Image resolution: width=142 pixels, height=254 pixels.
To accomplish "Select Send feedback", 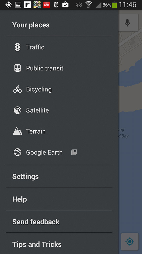I will pyautogui.click(x=59, y=222).
